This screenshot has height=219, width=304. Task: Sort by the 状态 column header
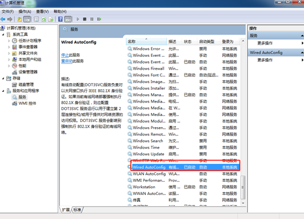(190, 41)
